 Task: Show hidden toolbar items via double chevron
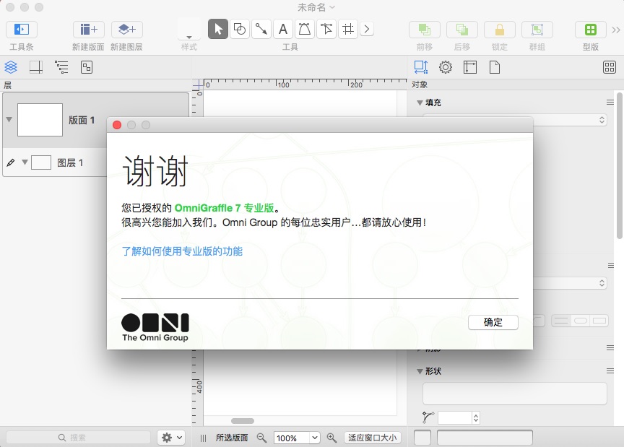point(615,30)
